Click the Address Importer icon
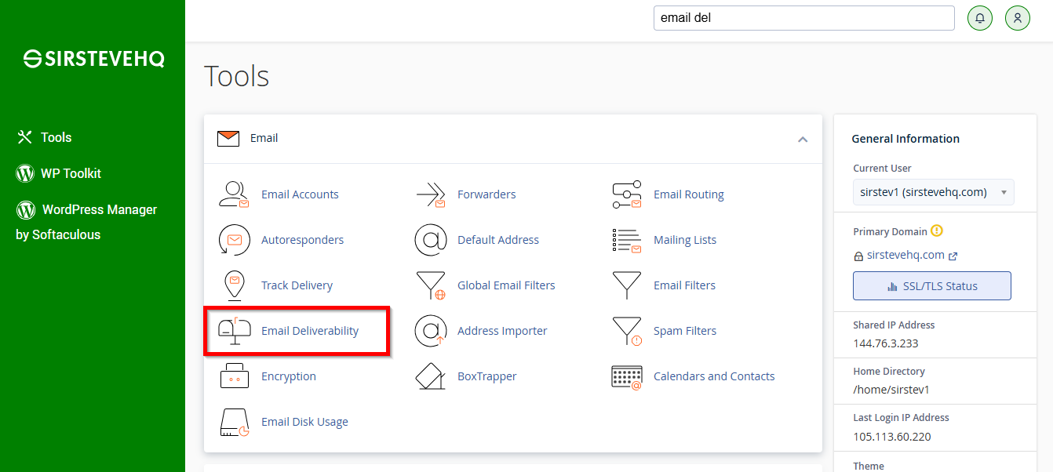The width and height of the screenshot is (1053, 472). coord(430,331)
